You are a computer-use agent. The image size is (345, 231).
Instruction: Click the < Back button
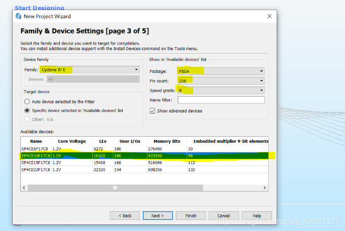coord(125,216)
